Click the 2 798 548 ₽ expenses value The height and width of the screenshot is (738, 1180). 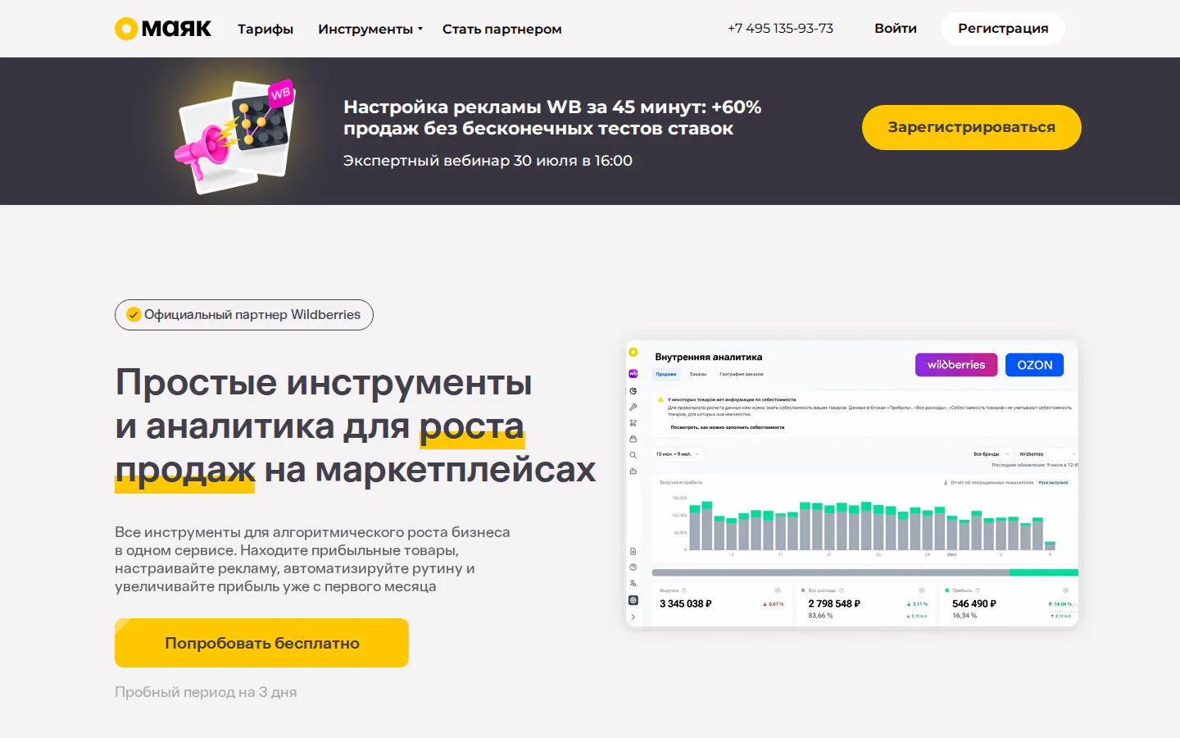pyautogui.click(x=834, y=604)
